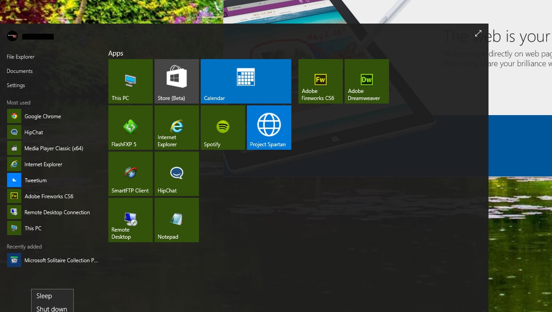Open the Project Spartan tile
This screenshot has height=312, width=552.
point(269,128)
